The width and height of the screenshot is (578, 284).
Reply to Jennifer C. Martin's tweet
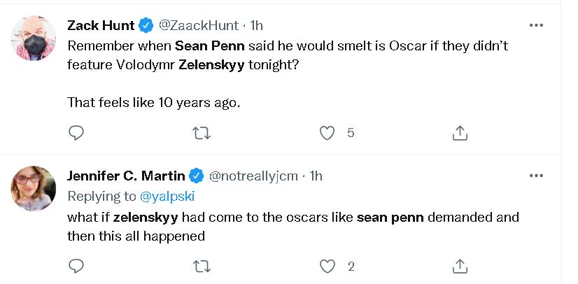point(77,266)
